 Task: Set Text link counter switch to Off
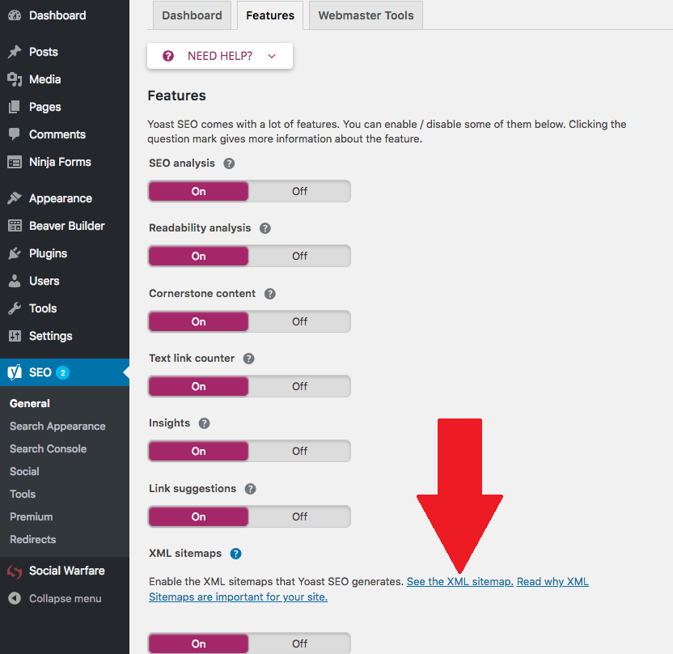click(299, 386)
